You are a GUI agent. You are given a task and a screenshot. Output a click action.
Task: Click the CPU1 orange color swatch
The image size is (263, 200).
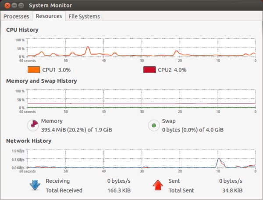[x=33, y=69]
